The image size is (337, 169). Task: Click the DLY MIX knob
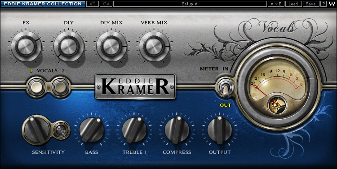tap(111, 46)
